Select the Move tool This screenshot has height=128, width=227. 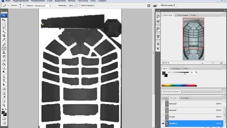coord(4,20)
